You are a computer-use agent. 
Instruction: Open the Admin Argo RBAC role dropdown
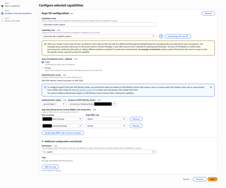(106, 119)
